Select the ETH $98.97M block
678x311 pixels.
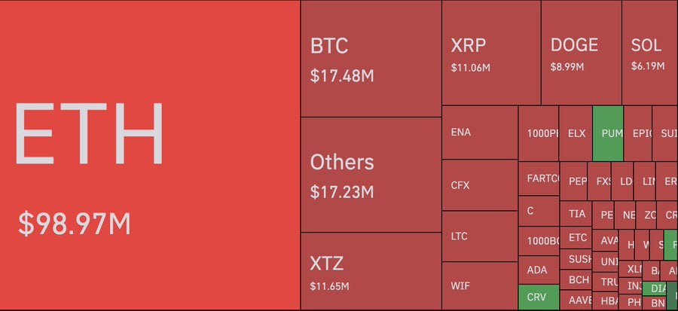(x=150, y=155)
